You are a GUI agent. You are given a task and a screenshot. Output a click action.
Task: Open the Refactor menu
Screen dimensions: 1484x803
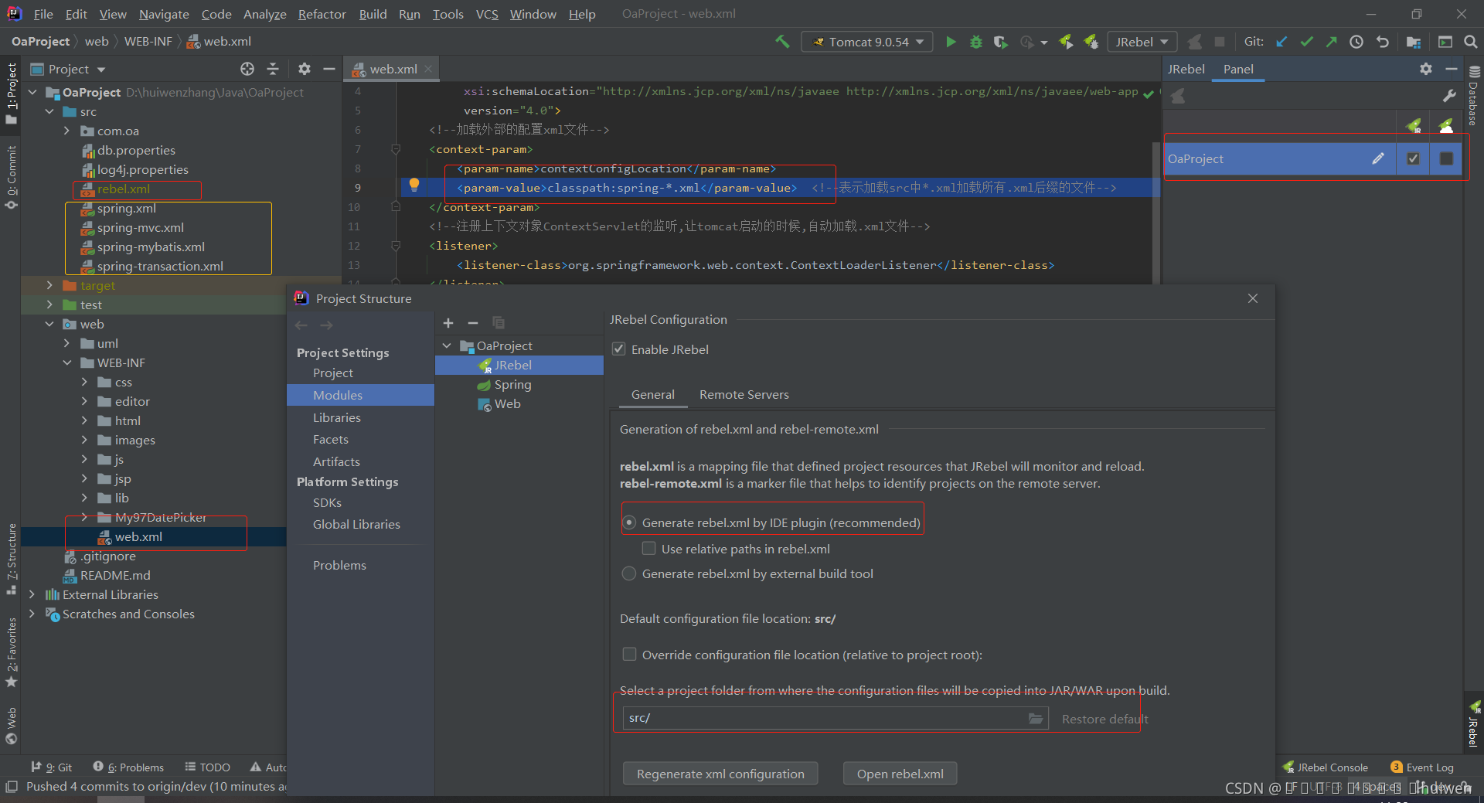(x=322, y=14)
